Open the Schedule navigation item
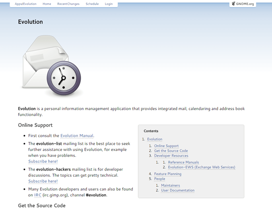272x210 pixels. click(92, 4)
